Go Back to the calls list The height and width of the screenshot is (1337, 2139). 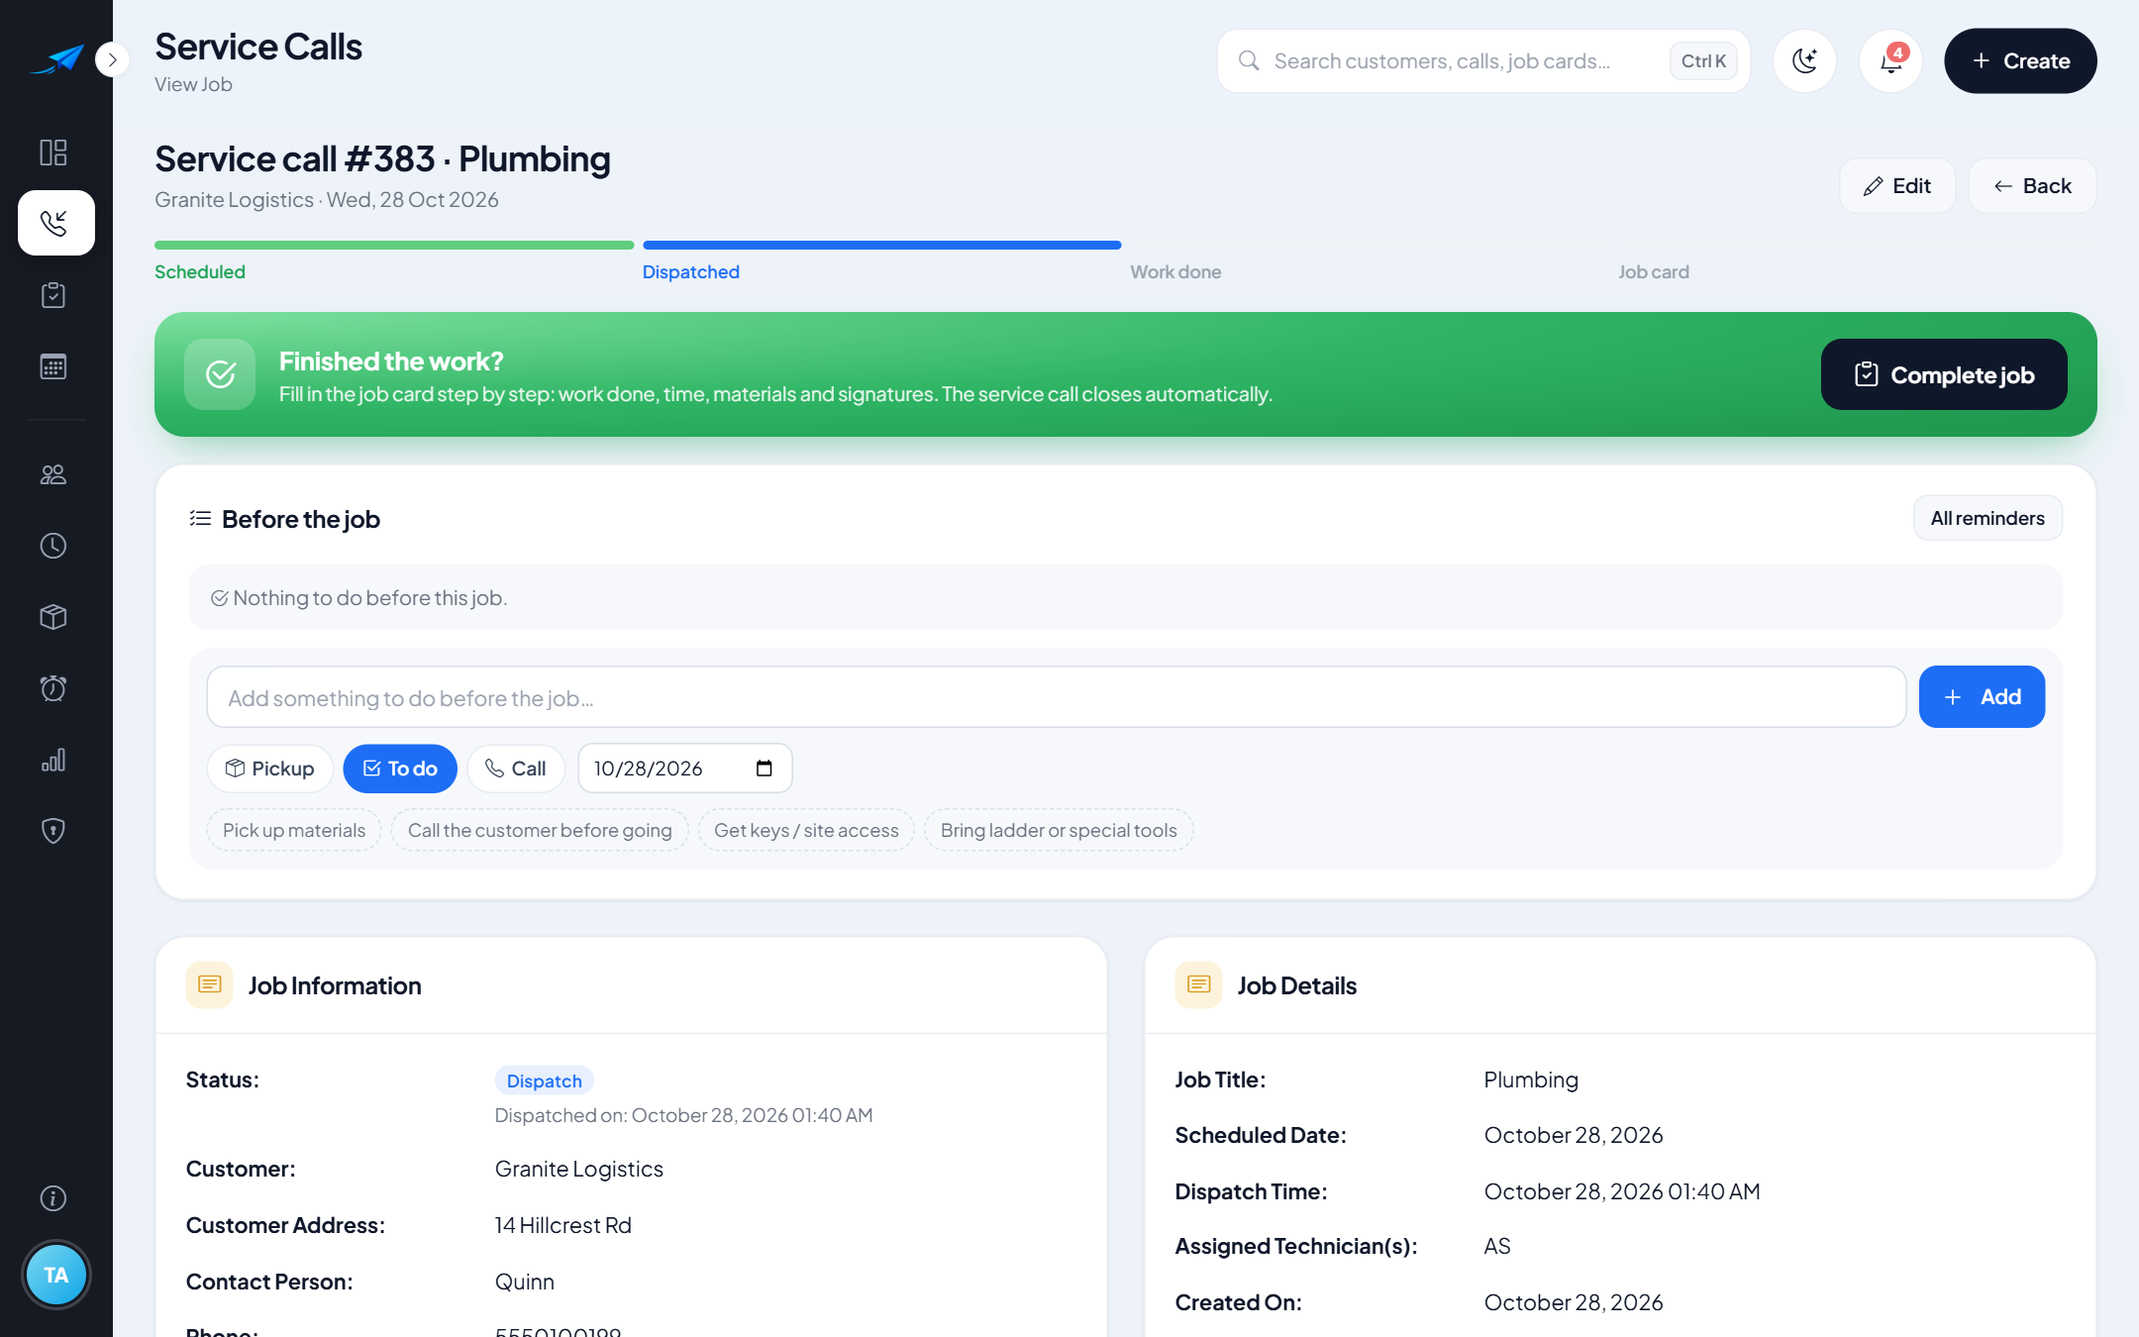coord(2032,185)
